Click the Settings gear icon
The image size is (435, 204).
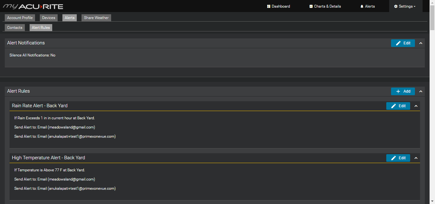tap(396, 6)
